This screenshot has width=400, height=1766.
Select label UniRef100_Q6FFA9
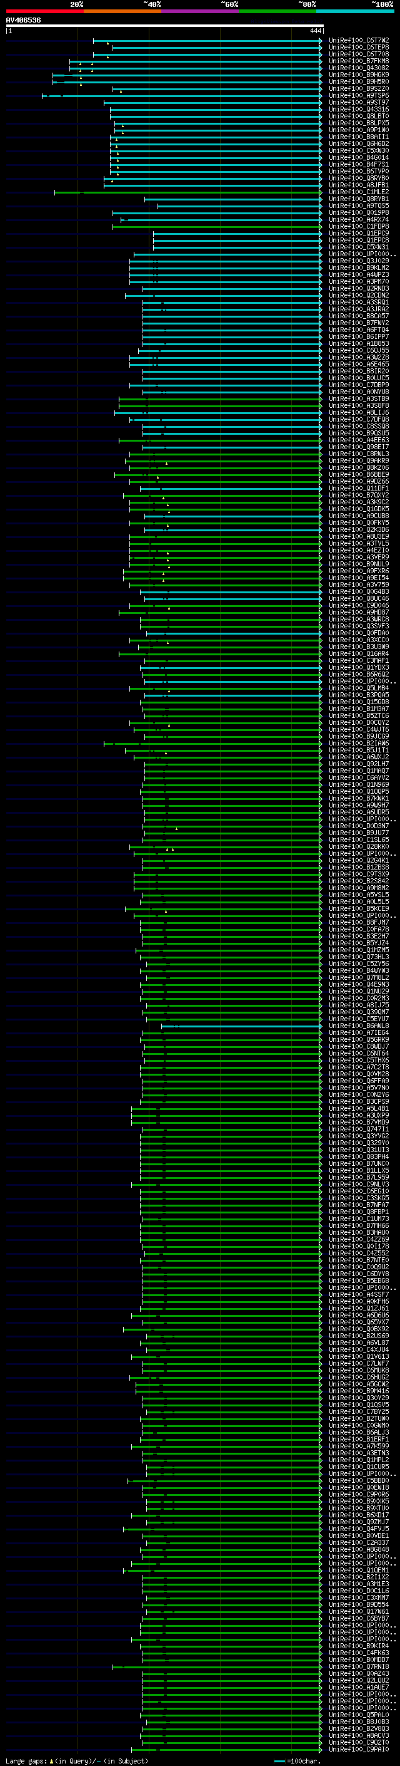point(359,1081)
